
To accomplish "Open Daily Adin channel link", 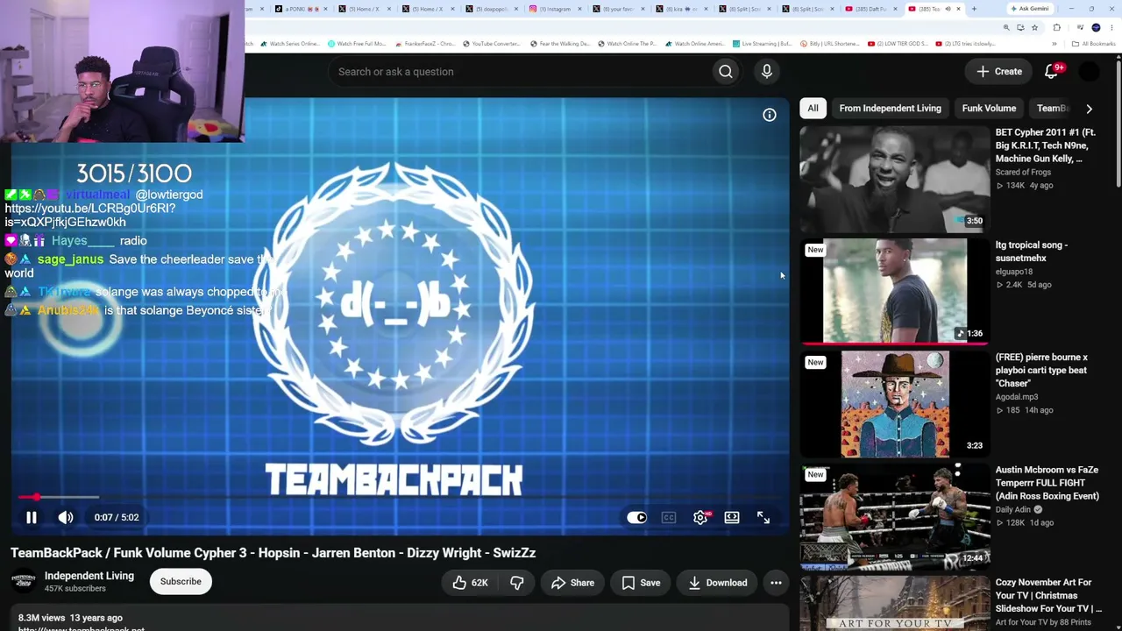I will pos(1013,509).
